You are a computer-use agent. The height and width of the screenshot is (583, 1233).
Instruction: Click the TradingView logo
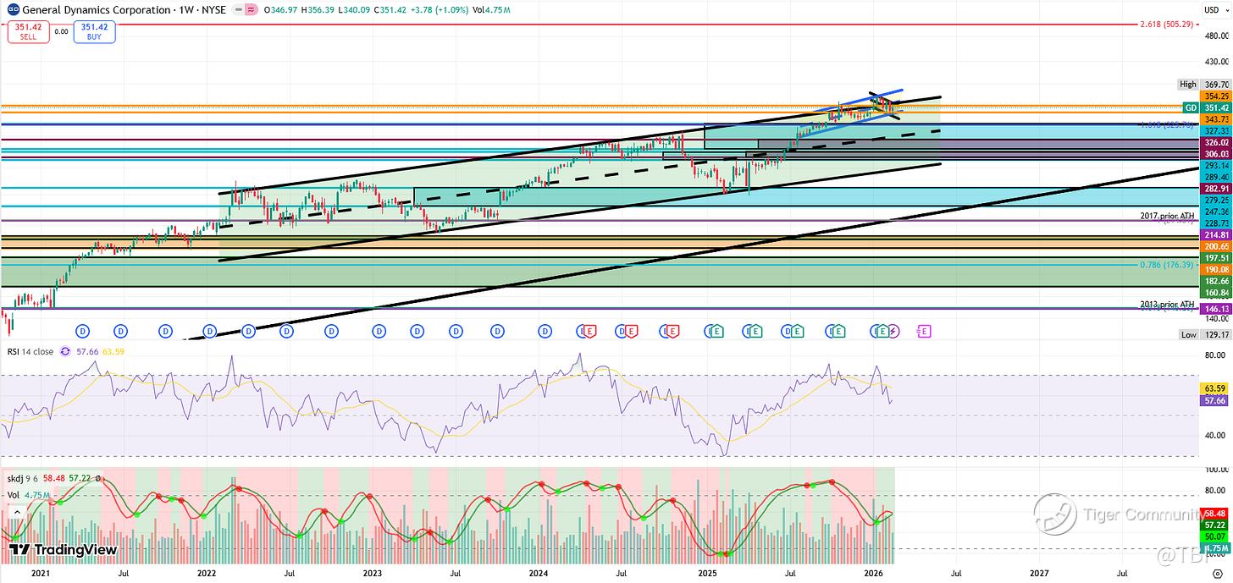[64, 550]
